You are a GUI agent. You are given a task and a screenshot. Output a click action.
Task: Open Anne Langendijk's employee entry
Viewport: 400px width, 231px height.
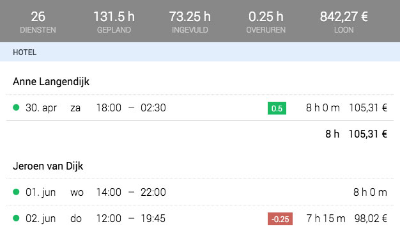pyautogui.click(x=51, y=82)
